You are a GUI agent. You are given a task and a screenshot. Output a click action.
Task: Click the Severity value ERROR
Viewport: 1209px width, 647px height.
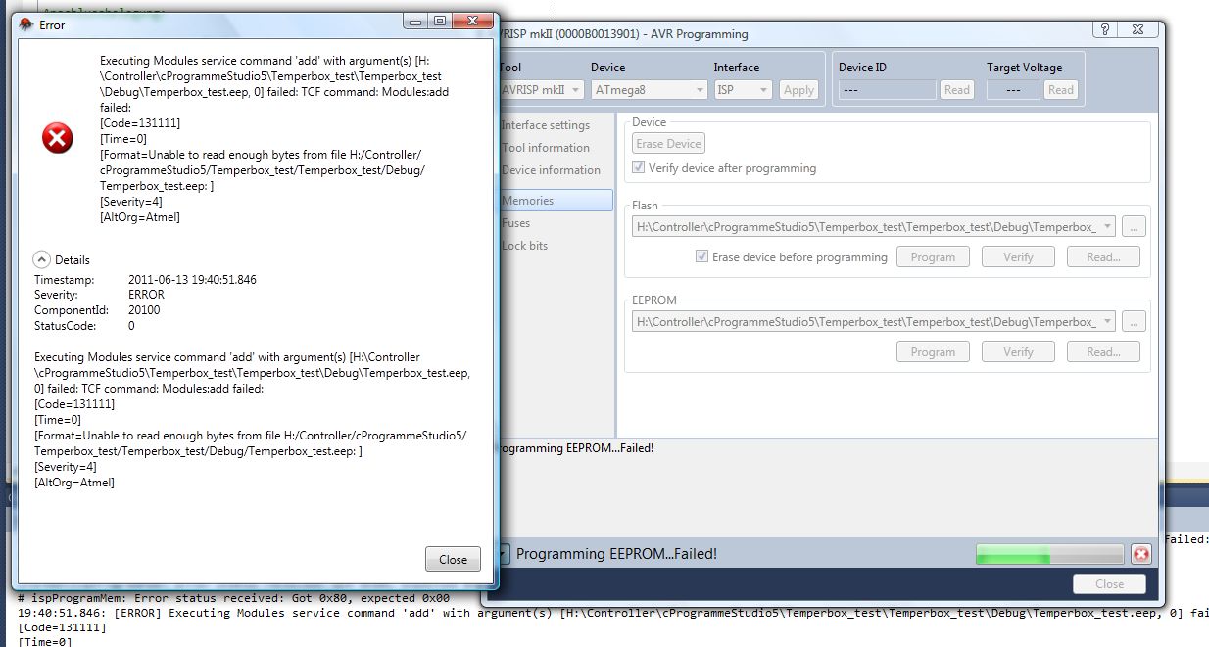[146, 295]
